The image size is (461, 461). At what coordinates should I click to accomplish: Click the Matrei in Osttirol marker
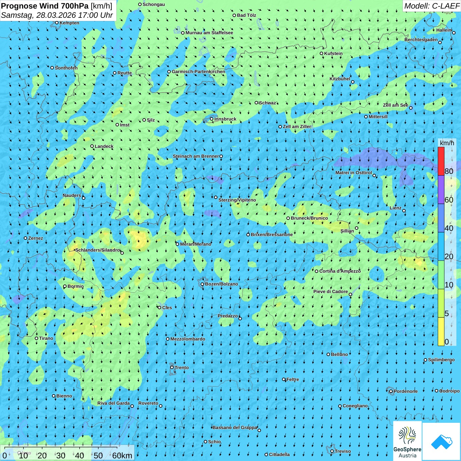(374, 176)
